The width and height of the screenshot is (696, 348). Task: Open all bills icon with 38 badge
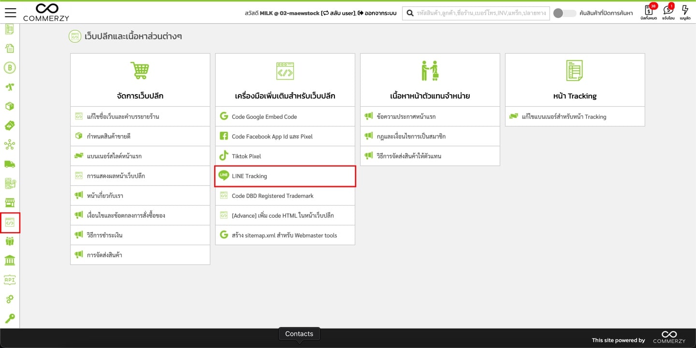tap(649, 12)
